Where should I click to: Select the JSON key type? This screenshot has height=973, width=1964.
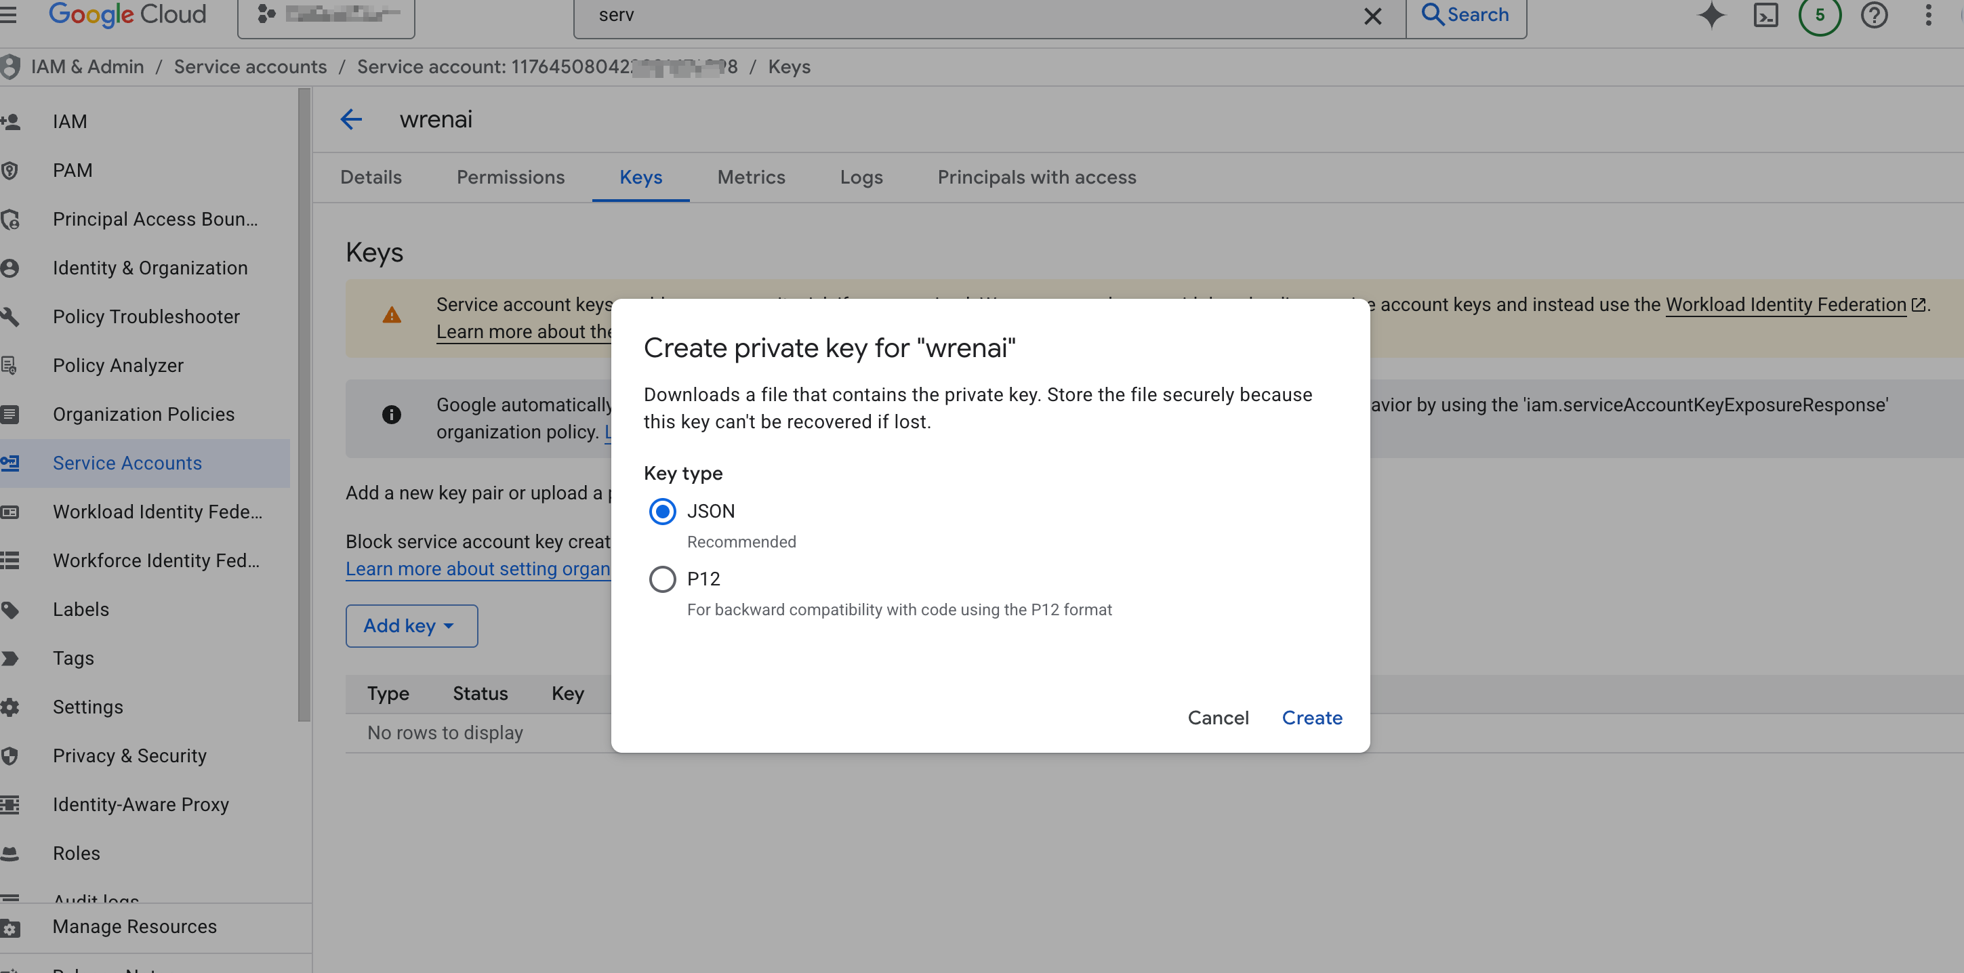point(661,512)
